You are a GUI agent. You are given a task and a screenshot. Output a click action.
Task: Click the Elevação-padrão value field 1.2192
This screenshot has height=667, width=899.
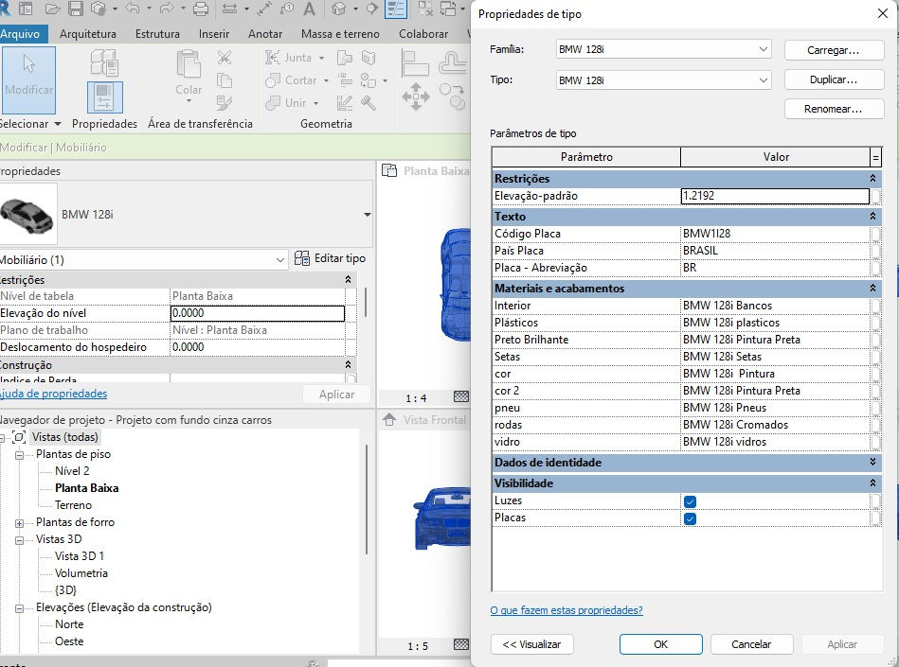(x=775, y=196)
